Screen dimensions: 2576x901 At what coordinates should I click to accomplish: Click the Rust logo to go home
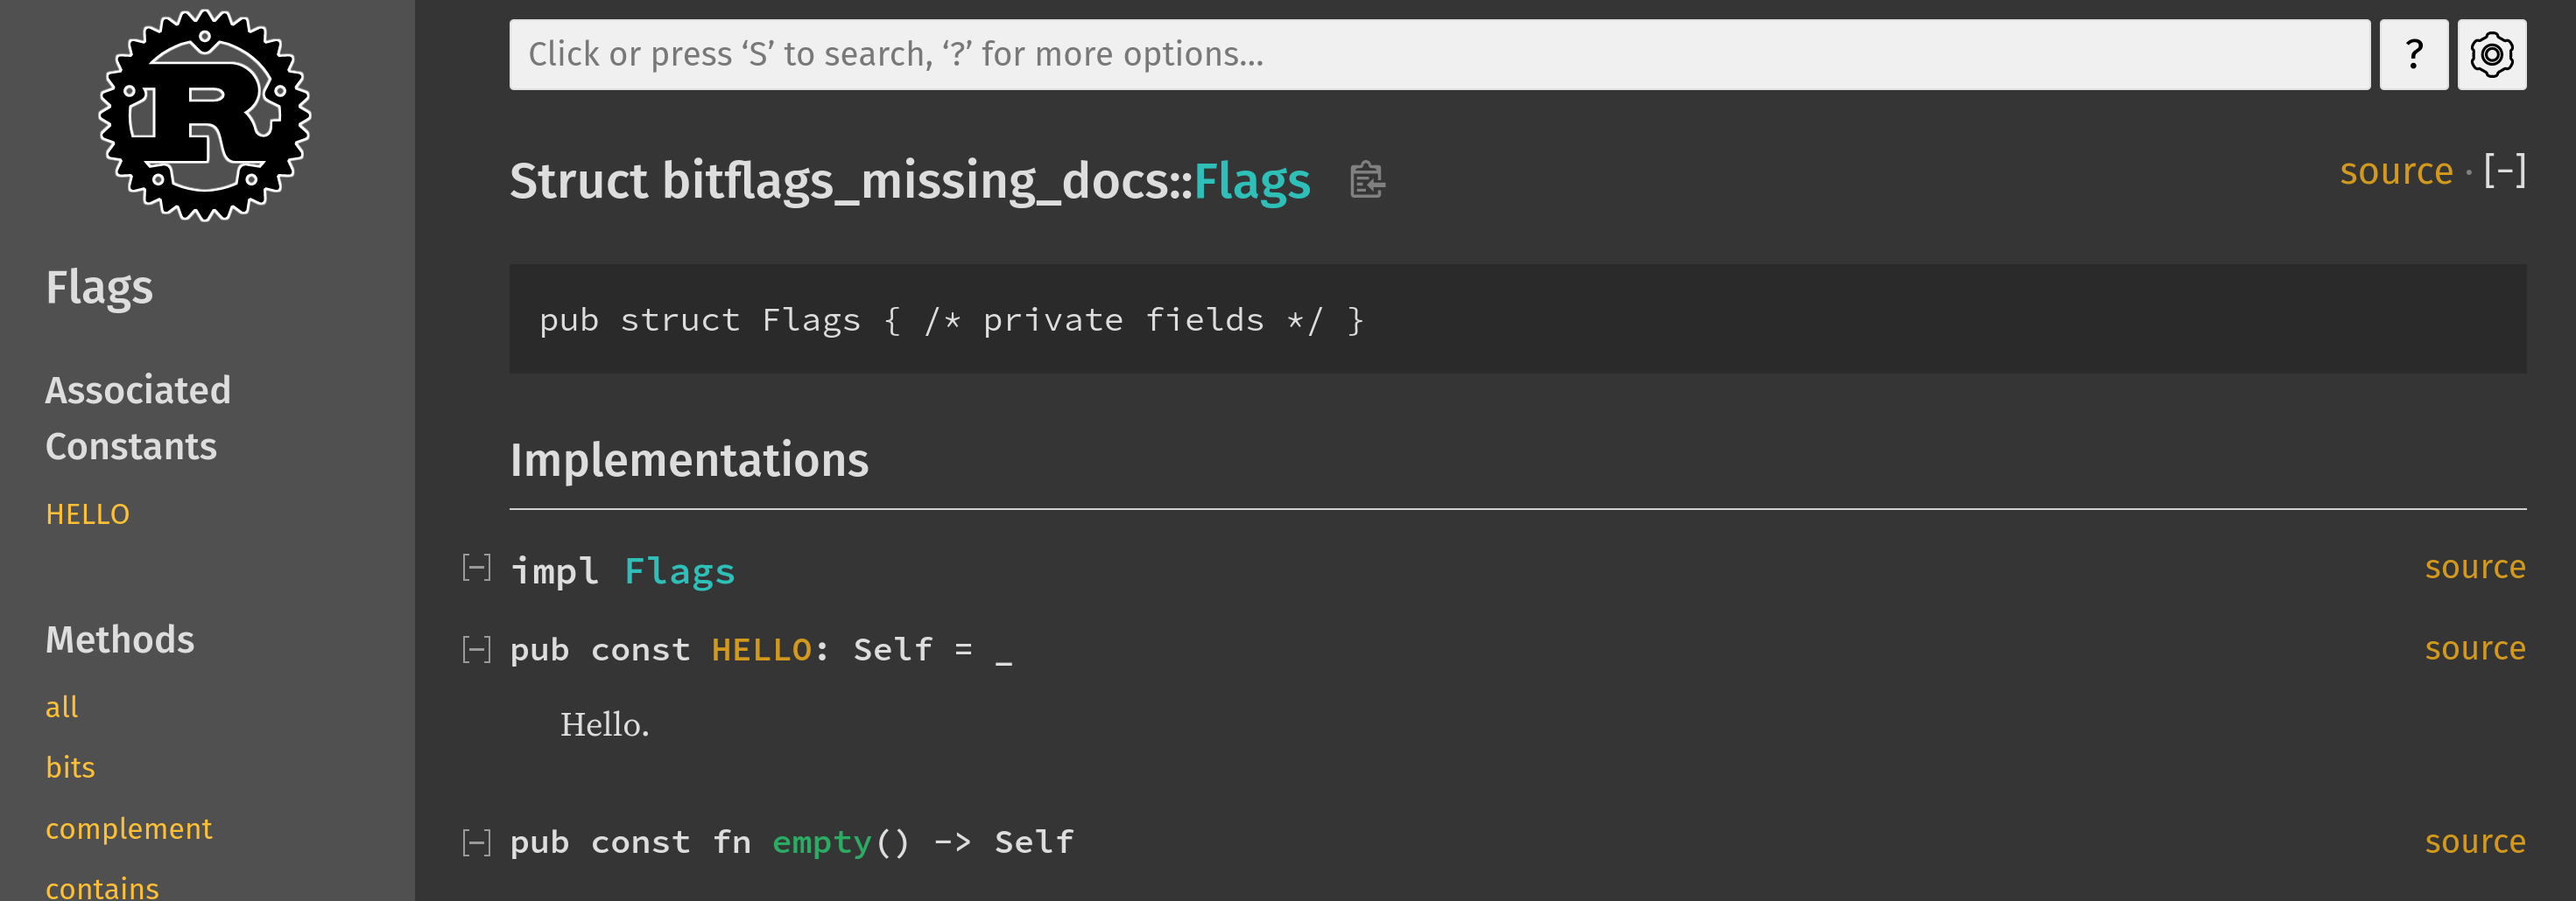[205, 113]
